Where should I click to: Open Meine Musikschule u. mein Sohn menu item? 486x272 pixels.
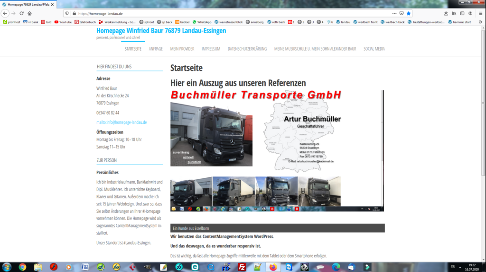pyautogui.click(x=315, y=49)
